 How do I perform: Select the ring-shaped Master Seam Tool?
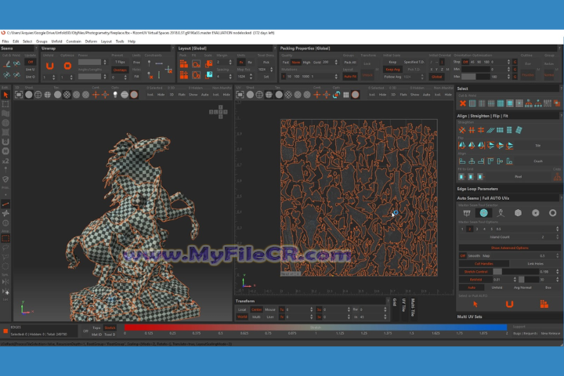click(552, 213)
